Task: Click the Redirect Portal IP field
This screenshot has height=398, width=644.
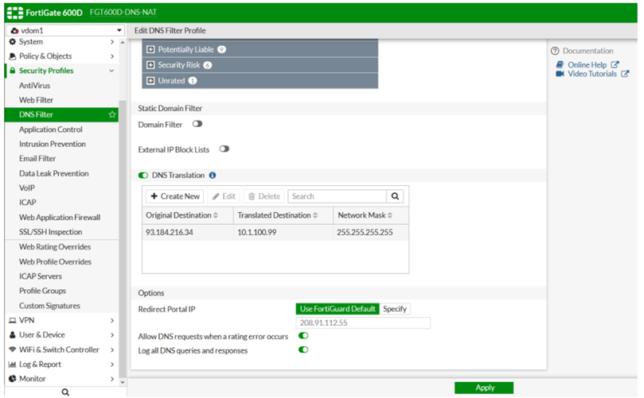Action: pos(363,323)
